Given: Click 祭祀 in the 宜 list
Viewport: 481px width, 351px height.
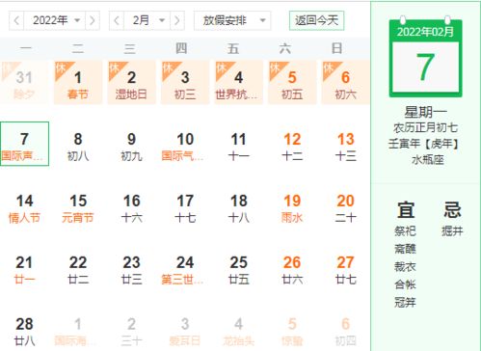Looking at the screenshot, I should tap(405, 230).
